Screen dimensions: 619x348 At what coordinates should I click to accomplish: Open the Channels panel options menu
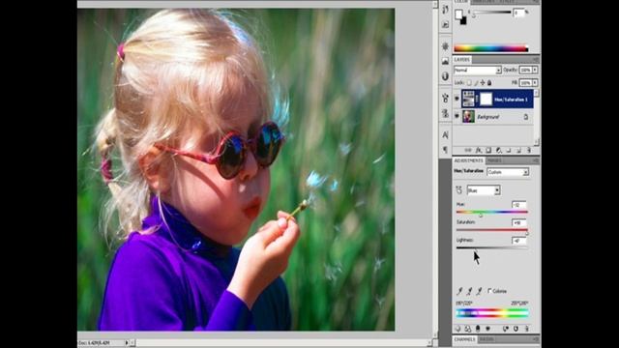pyautogui.click(x=535, y=339)
